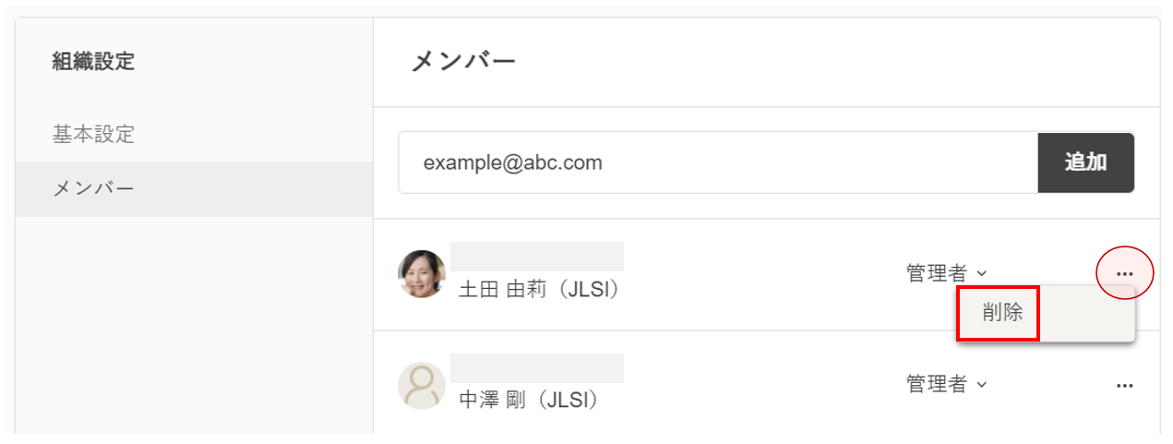The height and width of the screenshot is (444, 1173).
Task: Click the chevron beside 中澤 剛's 管理者 role
Action: [x=982, y=384]
